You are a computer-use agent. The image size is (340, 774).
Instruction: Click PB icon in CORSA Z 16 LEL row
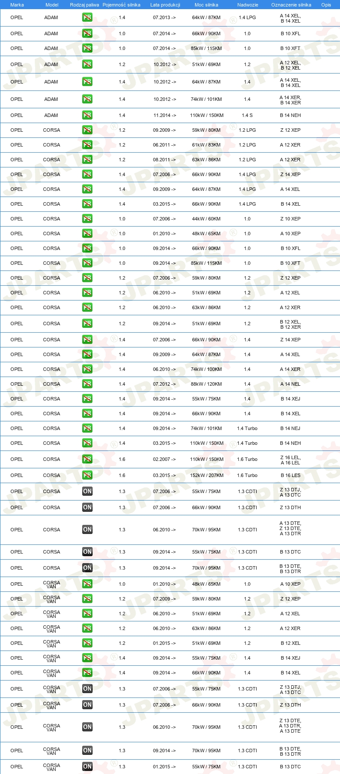point(87,459)
